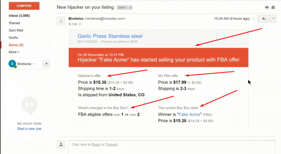The width and height of the screenshot is (281, 154).
Task: Follow the Fake Acme seller link
Action: click(189, 114)
